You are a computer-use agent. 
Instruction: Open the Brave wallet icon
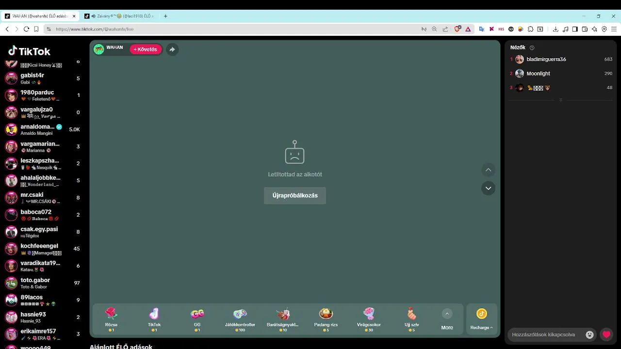[585, 29]
